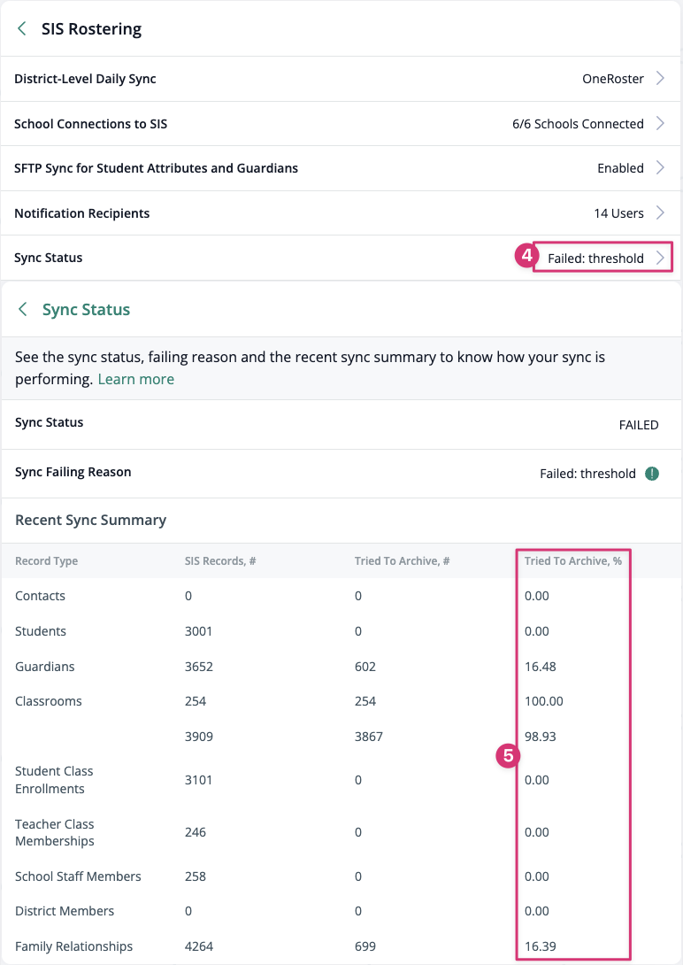Click the pink step 4 marker badge
This screenshot has width=683, height=965.
tap(526, 255)
